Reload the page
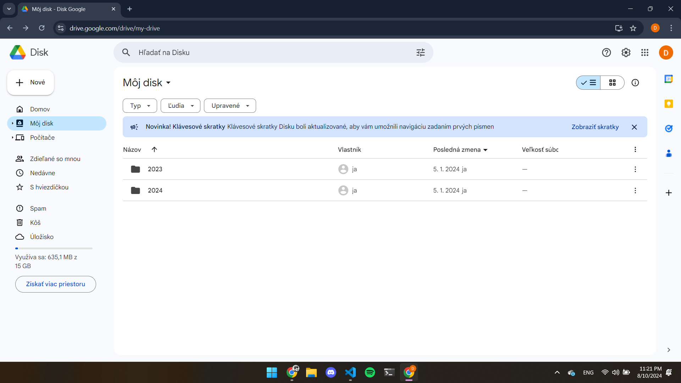 [x=41, y=28]
